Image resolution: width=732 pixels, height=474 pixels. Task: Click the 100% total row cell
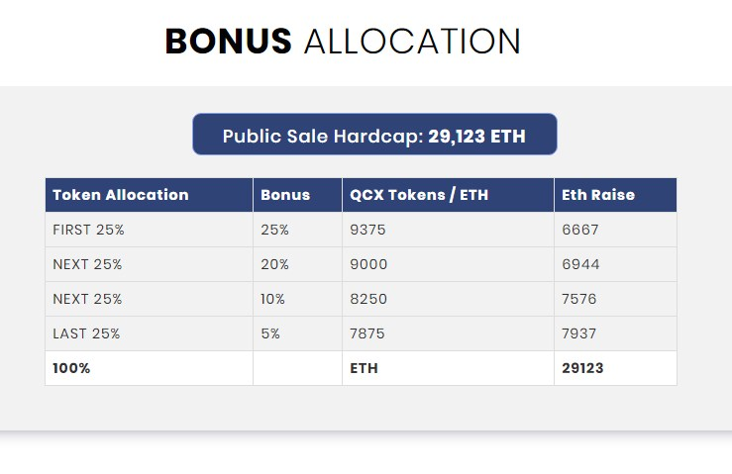[149, 368]
